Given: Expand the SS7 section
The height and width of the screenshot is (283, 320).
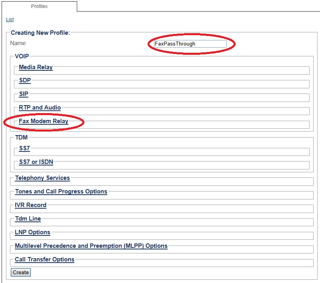Looking at the screenshot, I should [x=24, y=148].
